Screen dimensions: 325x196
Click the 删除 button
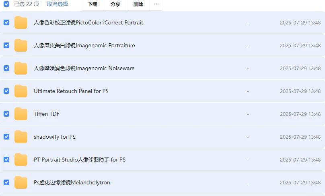pyautogui.click(x=138, y=4)
